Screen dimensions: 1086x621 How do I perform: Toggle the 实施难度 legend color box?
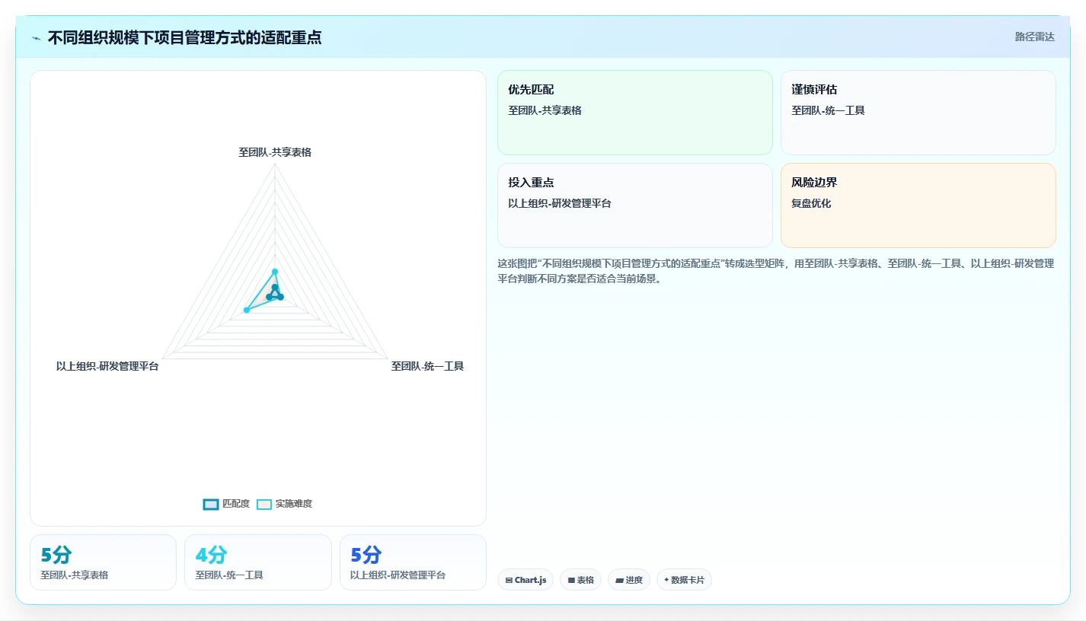coord(264,504)
